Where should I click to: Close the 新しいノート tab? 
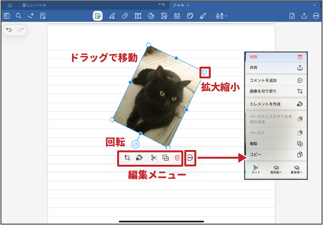(x=164, y=5)
